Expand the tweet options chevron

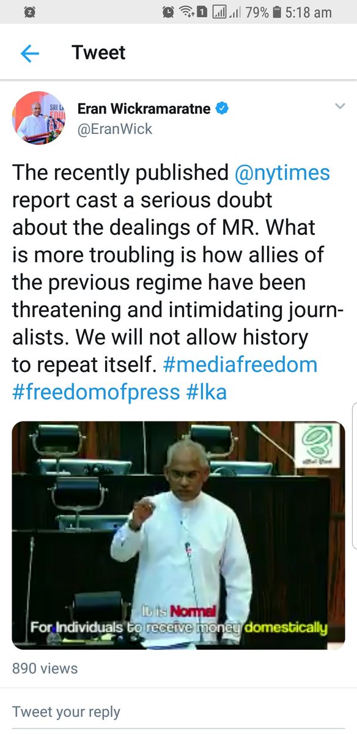tap(340, 106)
